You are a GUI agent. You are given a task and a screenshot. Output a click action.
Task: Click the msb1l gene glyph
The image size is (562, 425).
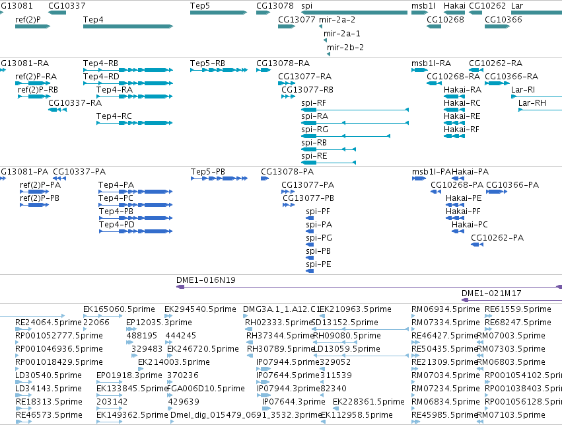pyautogui.click(x=420, y=13)
